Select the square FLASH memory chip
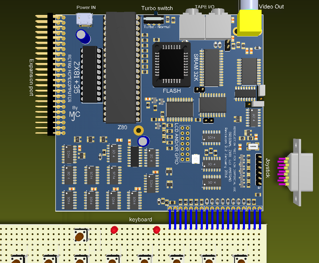319x263 pixels. 171,64
